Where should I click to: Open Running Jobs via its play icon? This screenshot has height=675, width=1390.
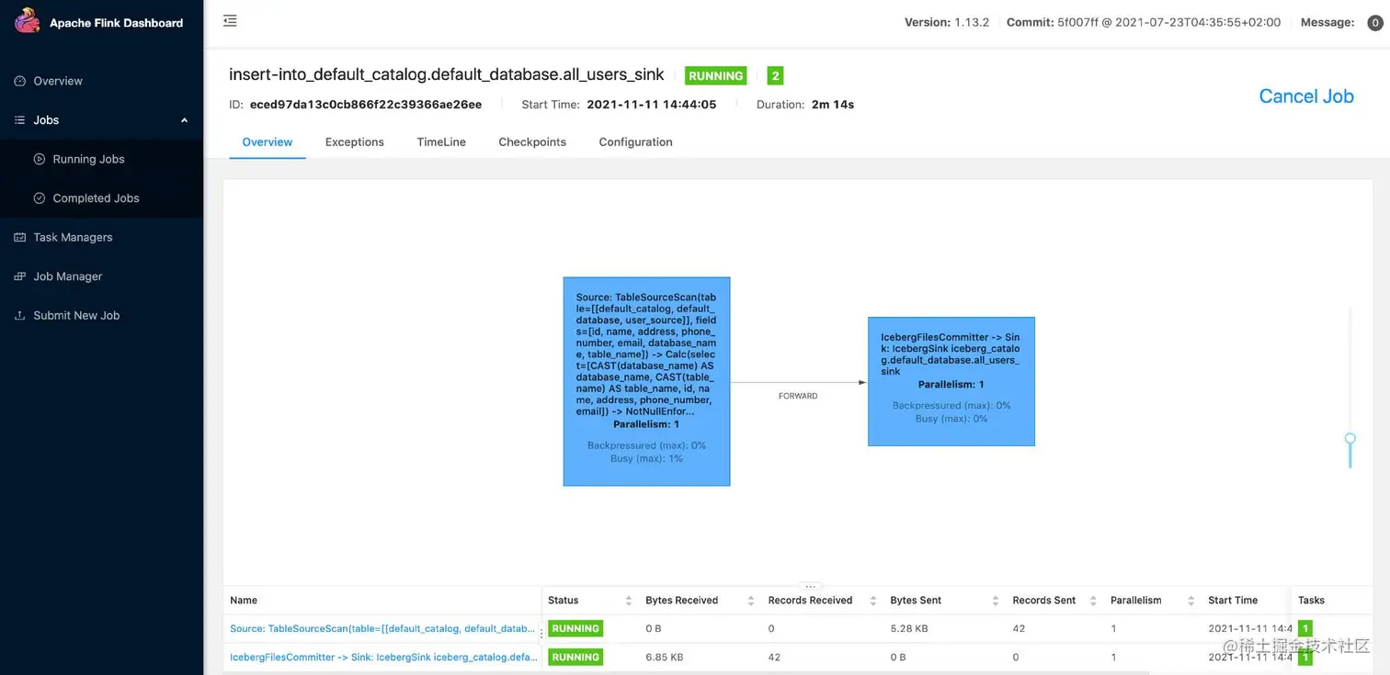(39, 159)
